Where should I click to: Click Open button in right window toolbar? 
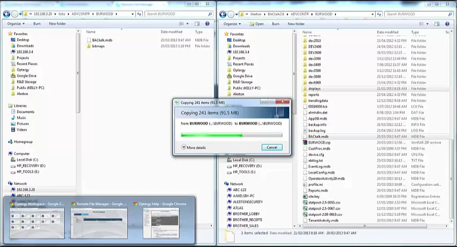(256, 24)
